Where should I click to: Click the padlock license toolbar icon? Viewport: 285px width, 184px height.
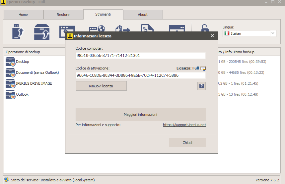(x=205, y=28)
